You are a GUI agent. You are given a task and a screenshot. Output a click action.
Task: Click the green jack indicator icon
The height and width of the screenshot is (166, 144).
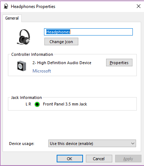tap(37, 104)
